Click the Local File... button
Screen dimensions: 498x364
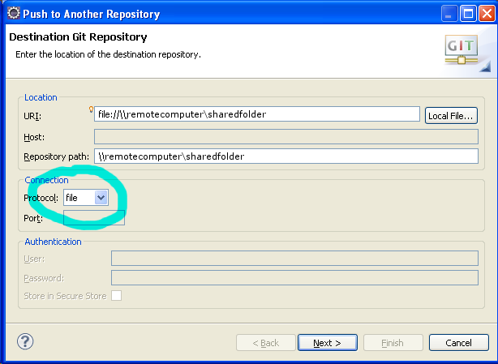tap(451, 115)
